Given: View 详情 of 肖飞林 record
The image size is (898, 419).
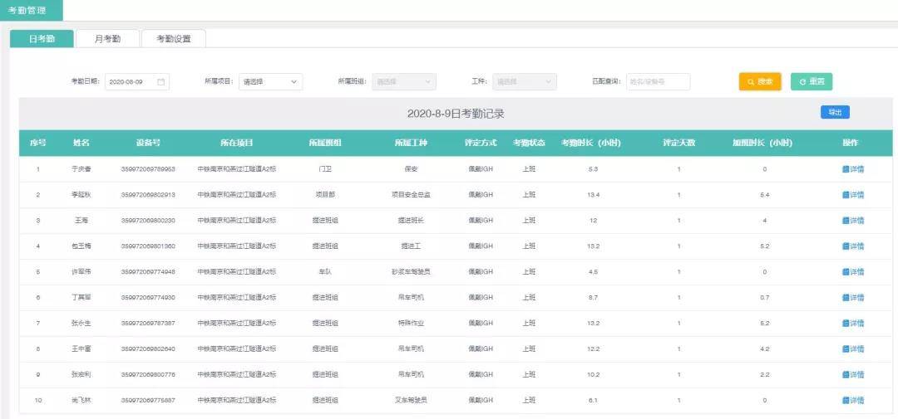Looking at the screenshot, I should coord(852,401).
